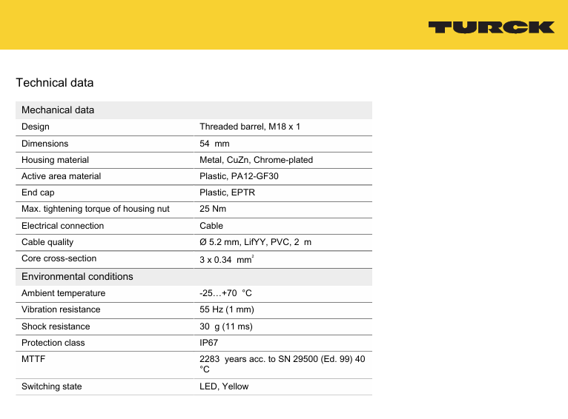The width and height of the screenshot is (568, 419).
Task: Select the 25 Nm torque value
Action: click(213, 209)
